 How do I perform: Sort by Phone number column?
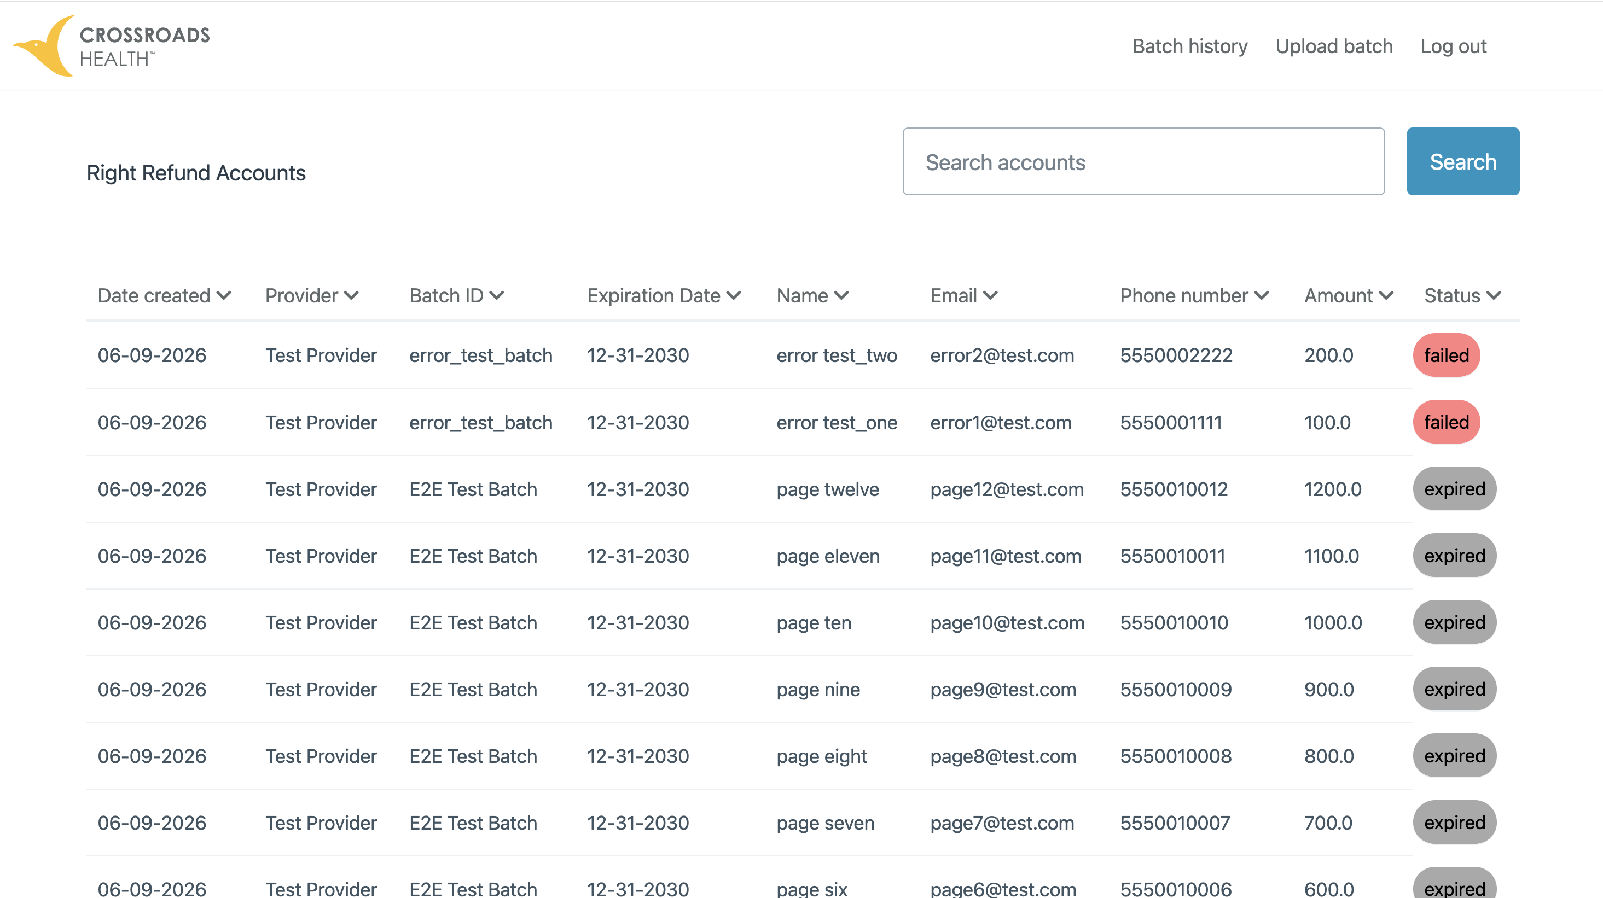[1194, 295]
